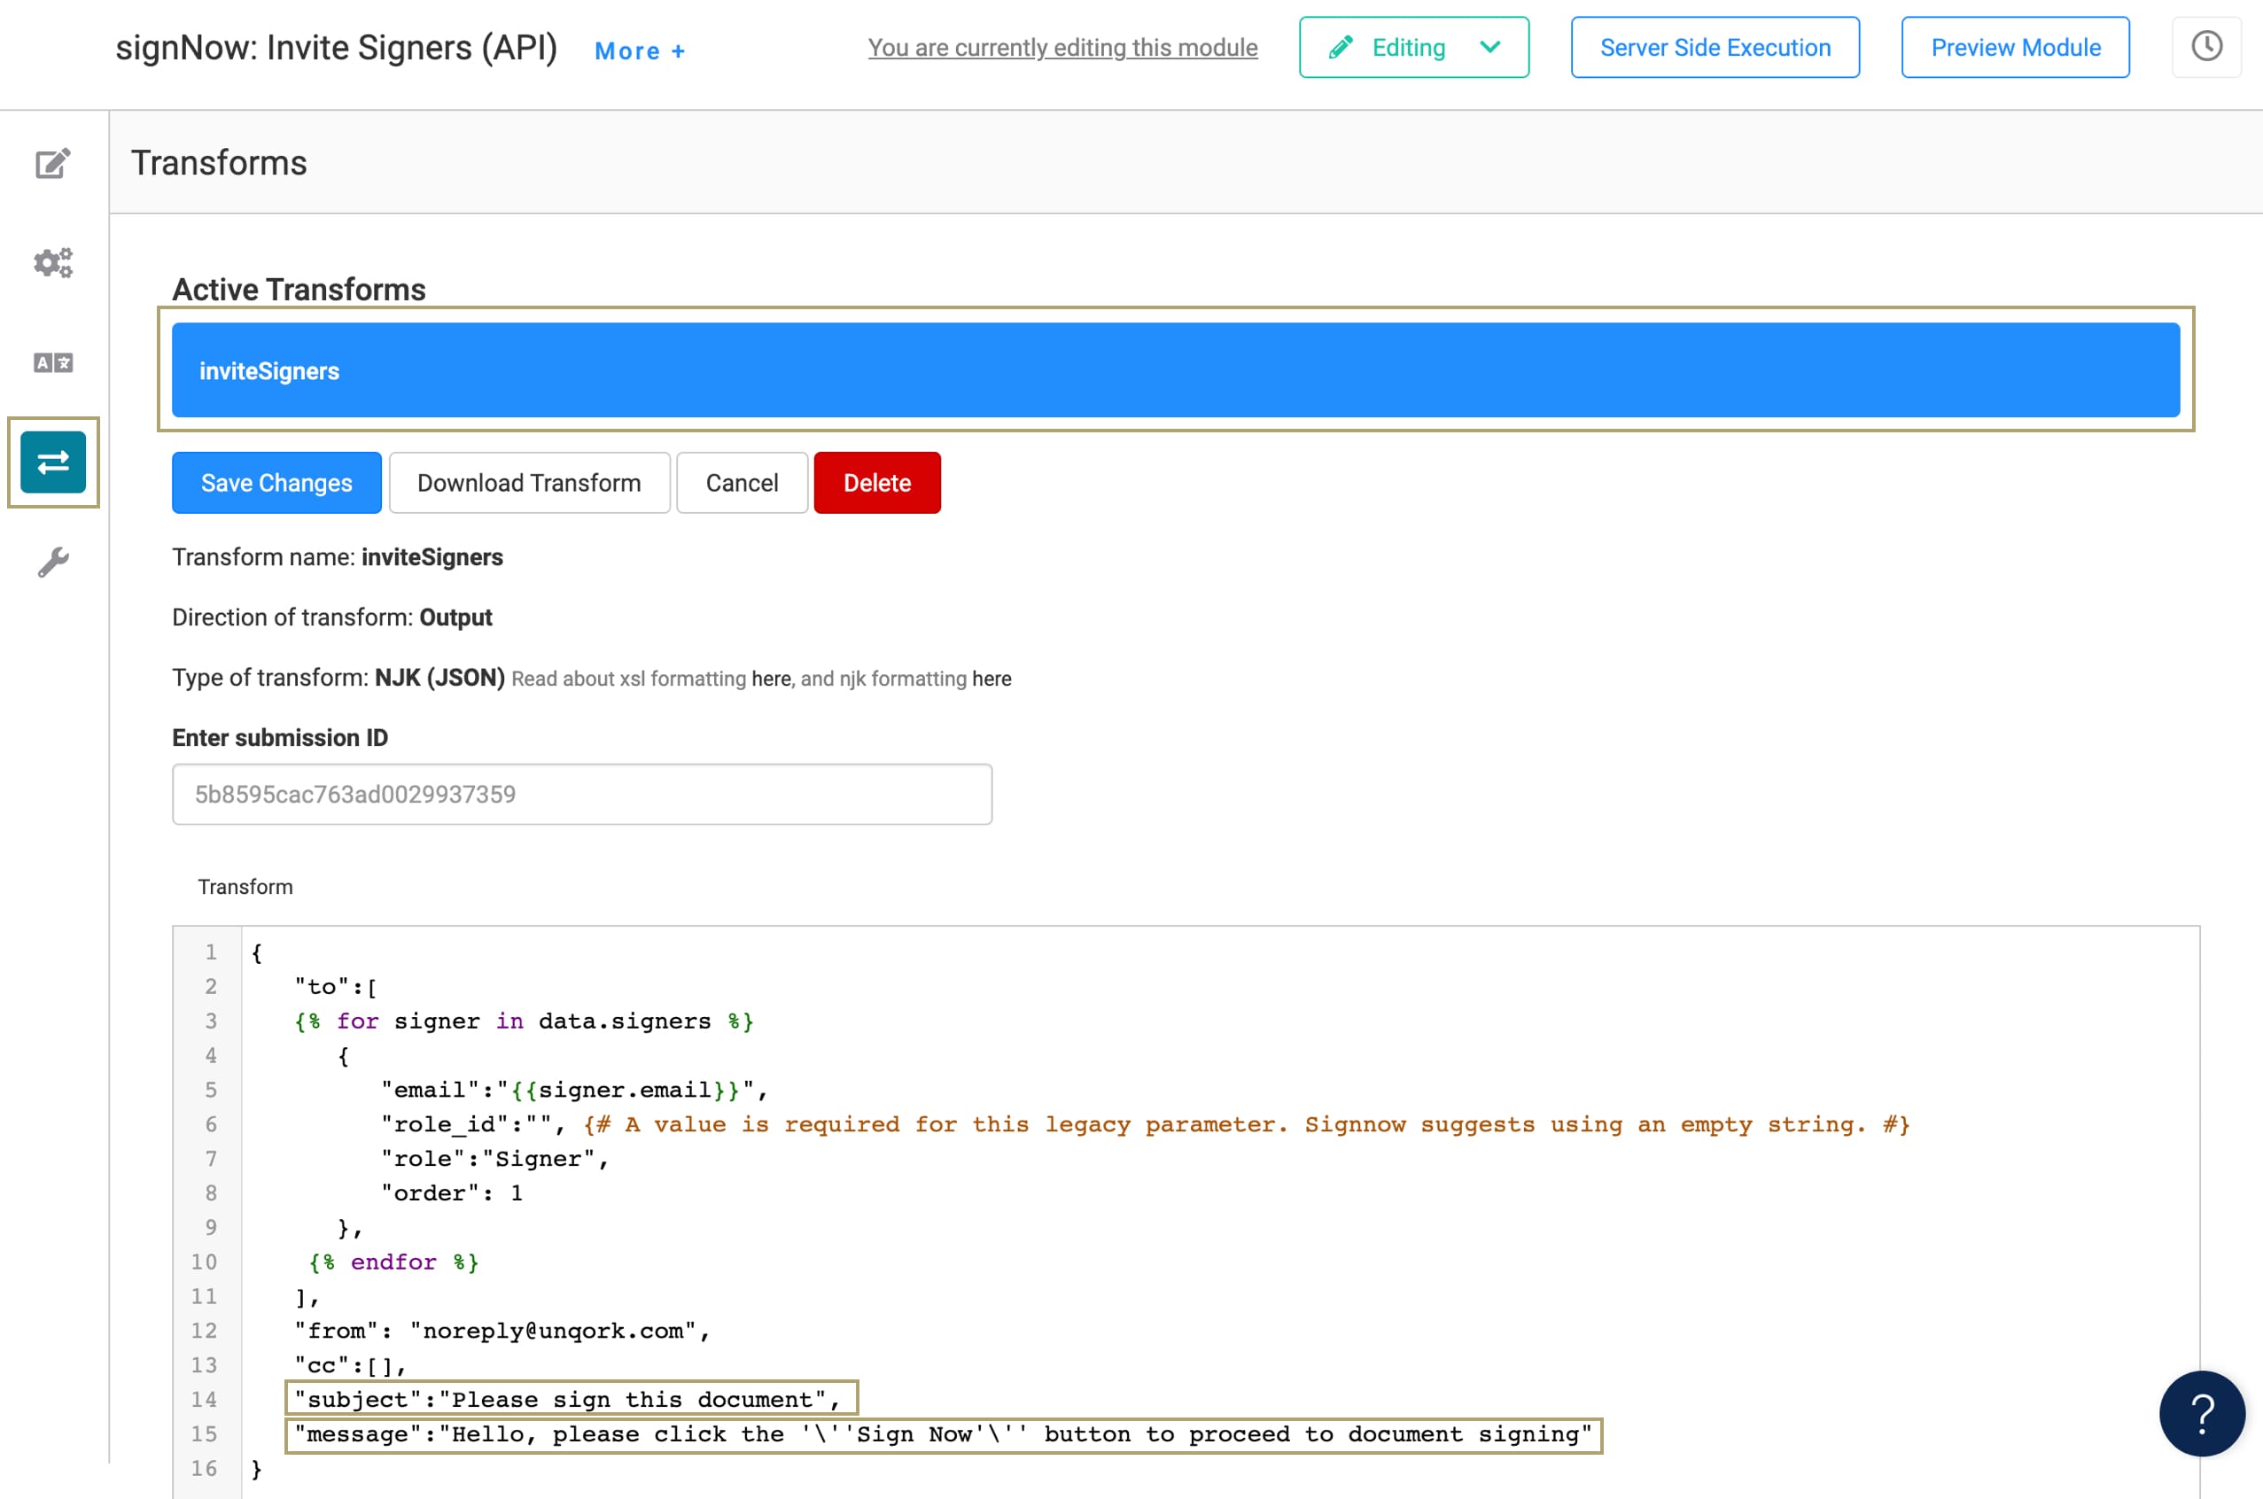
Task: Click 'You are currently editing this module' link
Action: click(x=1062, y=47)
